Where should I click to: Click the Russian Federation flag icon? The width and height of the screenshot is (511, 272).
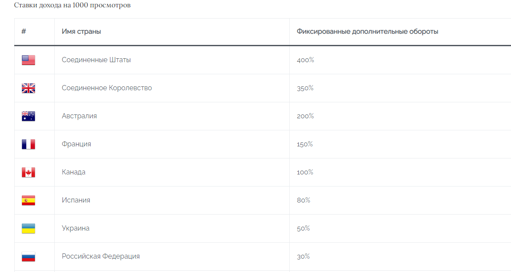(x=28, y=256)
